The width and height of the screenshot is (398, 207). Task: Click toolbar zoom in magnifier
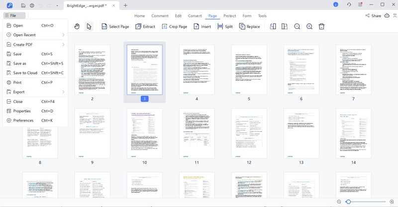tap(309, 26)
